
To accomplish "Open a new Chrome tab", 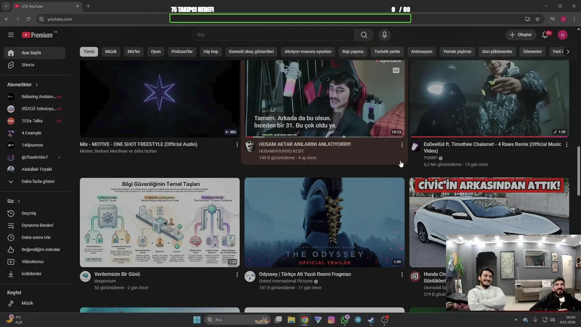I will click(88, 6).
